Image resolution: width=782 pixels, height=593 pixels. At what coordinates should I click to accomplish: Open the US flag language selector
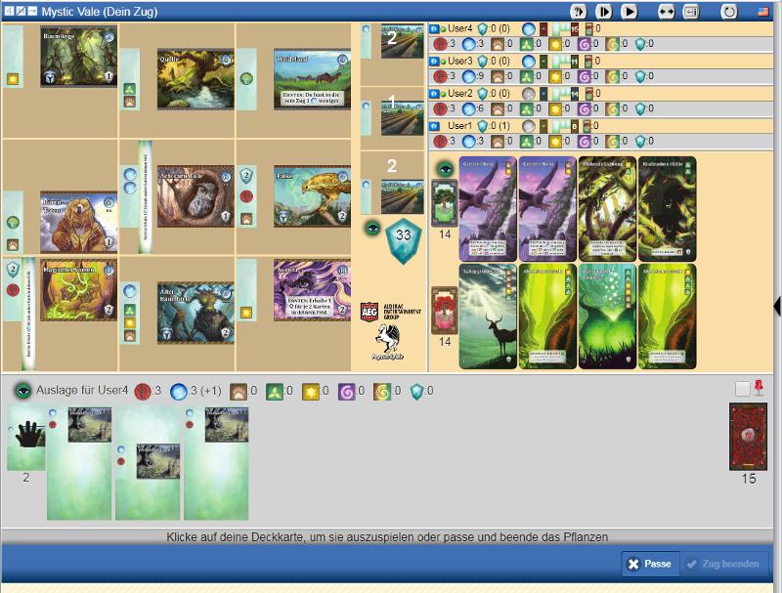(762, 12)
